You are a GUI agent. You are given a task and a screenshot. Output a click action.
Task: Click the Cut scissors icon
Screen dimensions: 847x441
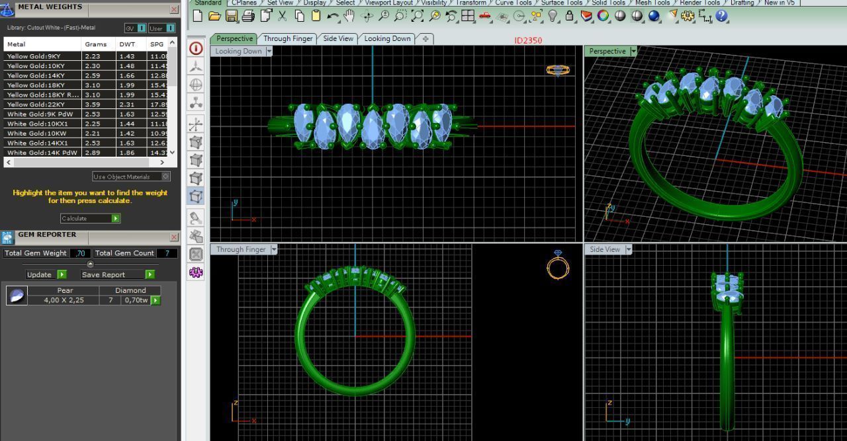[x=283, y=16]
